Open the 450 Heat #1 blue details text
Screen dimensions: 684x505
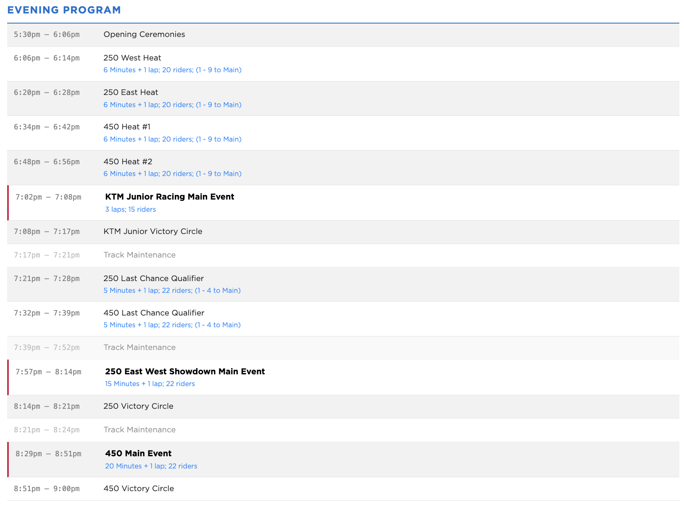coord(172,139)
